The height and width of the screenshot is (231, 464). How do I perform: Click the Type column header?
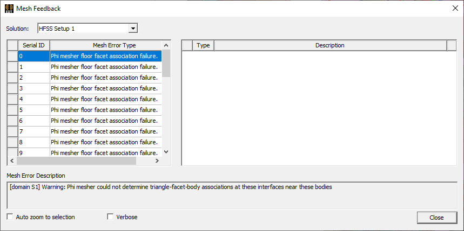[203, 45]
